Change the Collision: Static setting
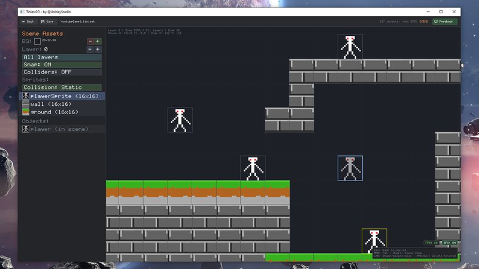This screenshot has width=479, height=269. (62, 87)
